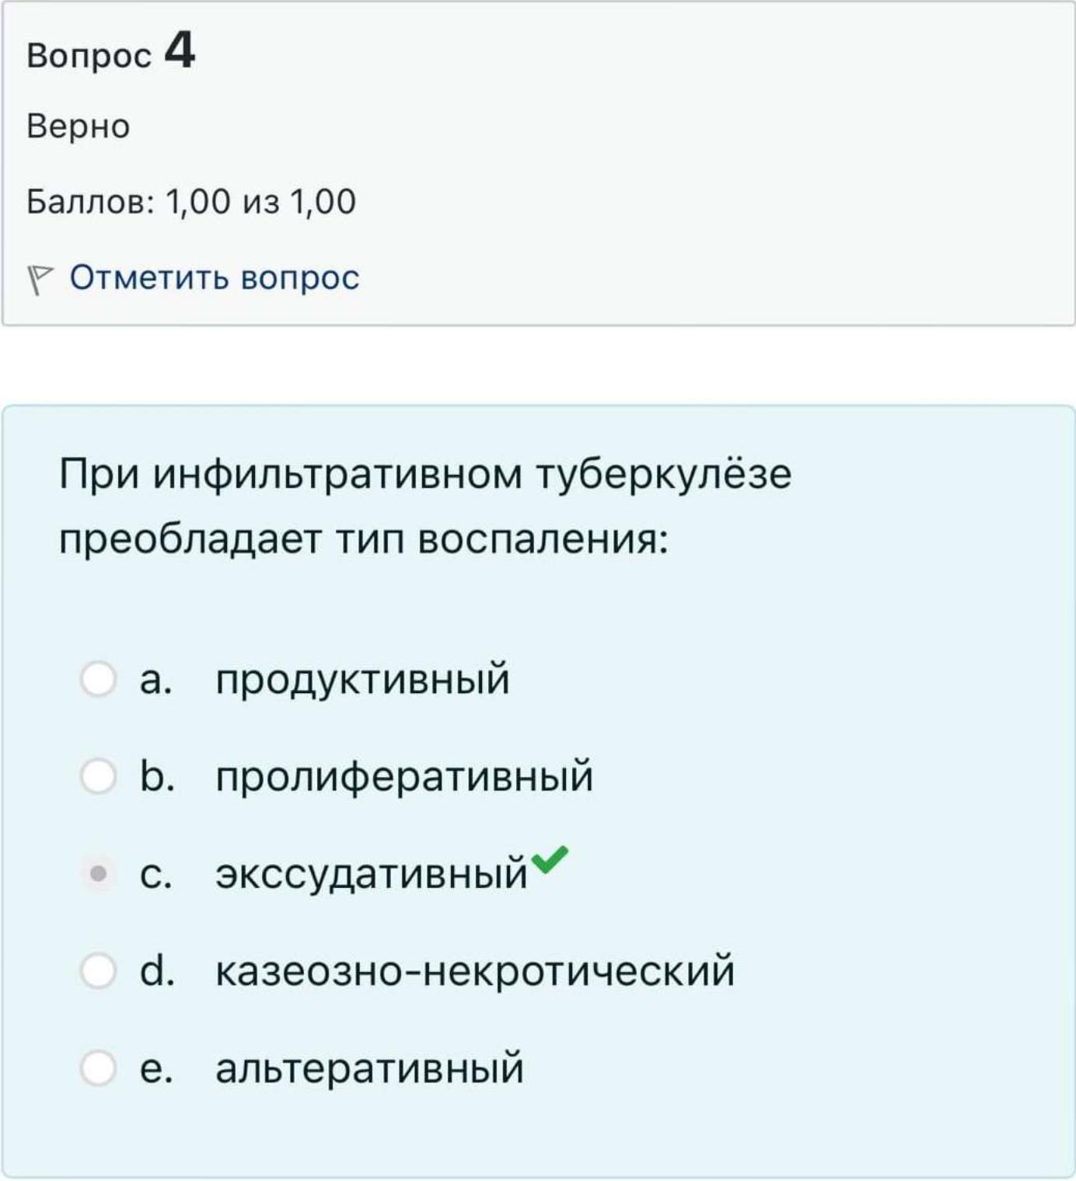
Task: Click the letter label d.
Action: click(157, 971)
